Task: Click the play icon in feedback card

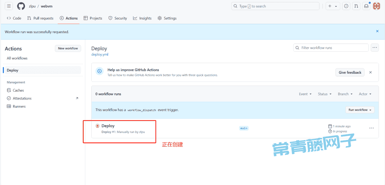Action: click(99, 71)
